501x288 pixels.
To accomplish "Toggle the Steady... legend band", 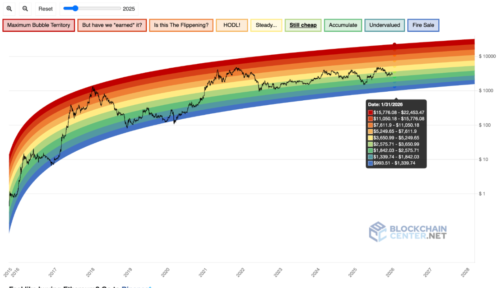I will [x=266, y=25].
